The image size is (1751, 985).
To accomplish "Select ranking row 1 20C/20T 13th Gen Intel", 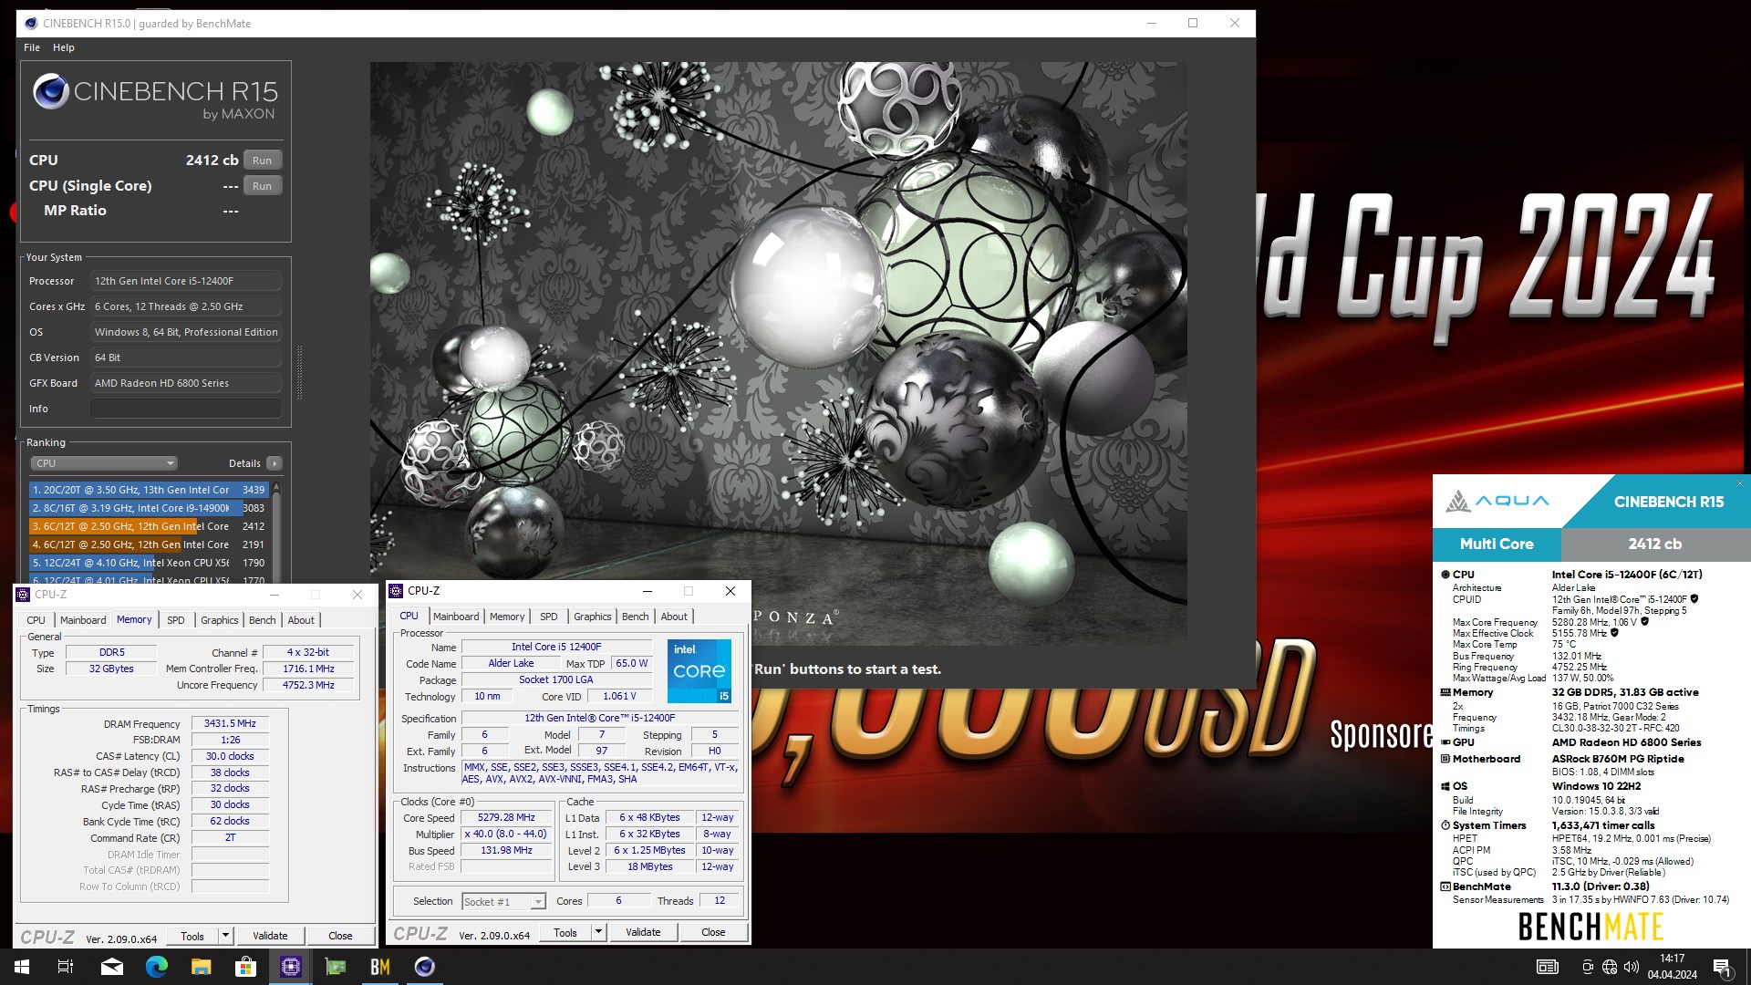I will (149, 490).
